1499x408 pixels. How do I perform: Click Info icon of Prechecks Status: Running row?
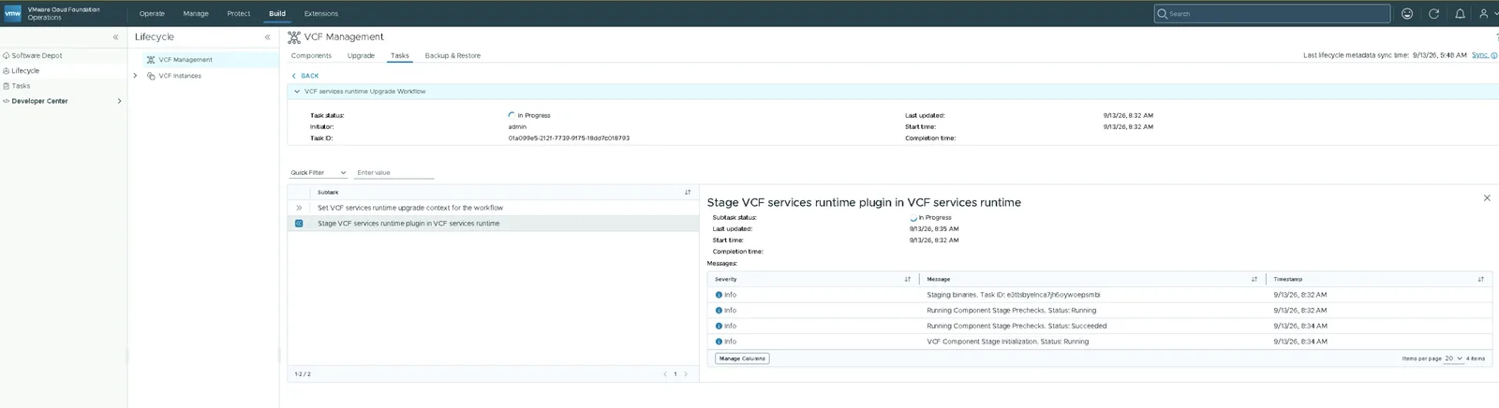[x=719, y=311]
